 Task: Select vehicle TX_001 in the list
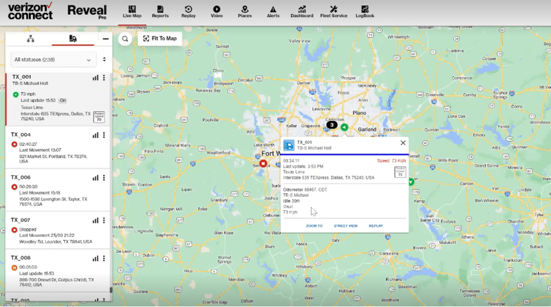pyautogui.click(x=58, y=99)
